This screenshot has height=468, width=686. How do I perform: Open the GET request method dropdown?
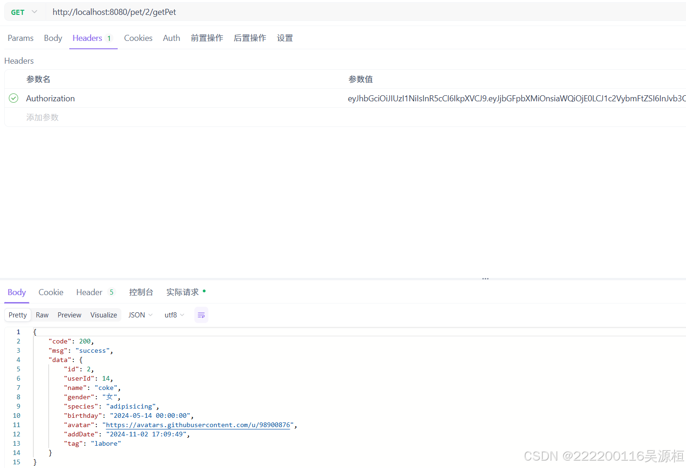[24, 12]
